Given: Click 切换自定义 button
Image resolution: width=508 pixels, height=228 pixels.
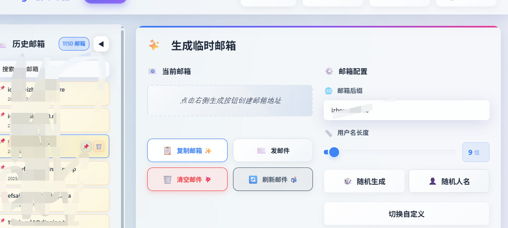Looking at the screenshot, I should click(406, 214).
